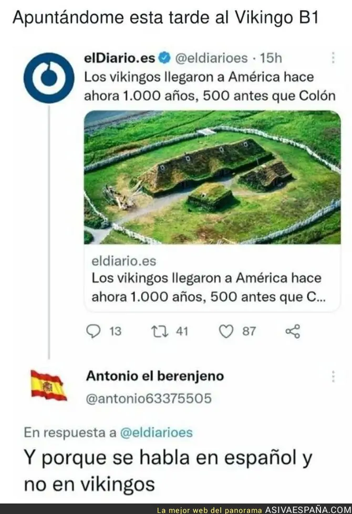Click the eldiario.es domain label on the card
Image resolution: width=352 pixels, height=514 pixels.
click(124, 261)
